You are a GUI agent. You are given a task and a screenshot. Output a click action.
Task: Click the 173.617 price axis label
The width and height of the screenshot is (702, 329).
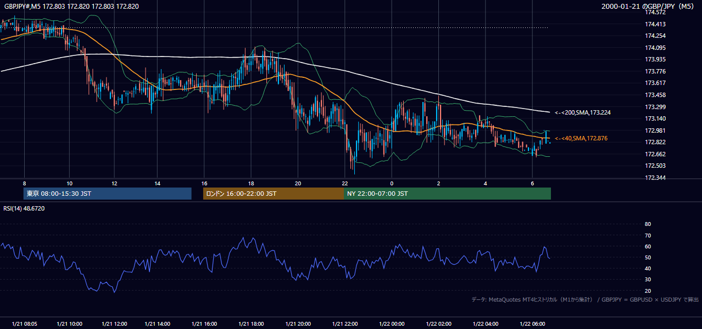[x=655, y=83]
